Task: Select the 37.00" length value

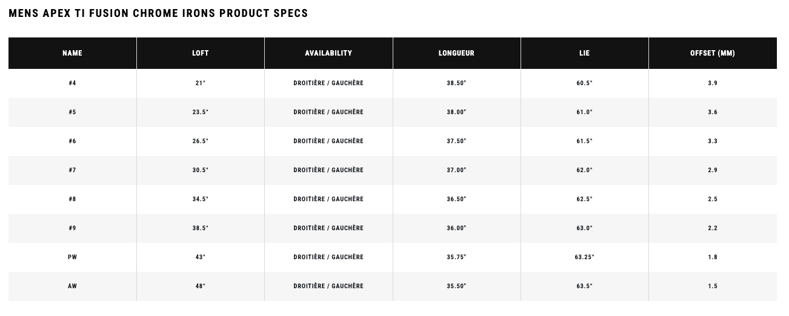Action: tap(456, 170)
